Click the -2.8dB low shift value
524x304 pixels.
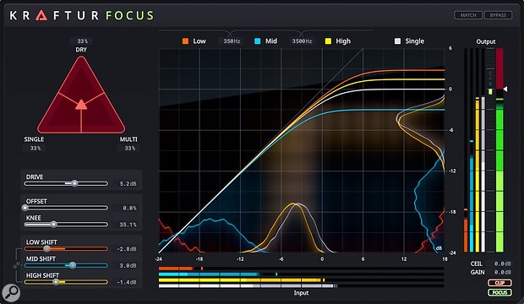(127, 249)
